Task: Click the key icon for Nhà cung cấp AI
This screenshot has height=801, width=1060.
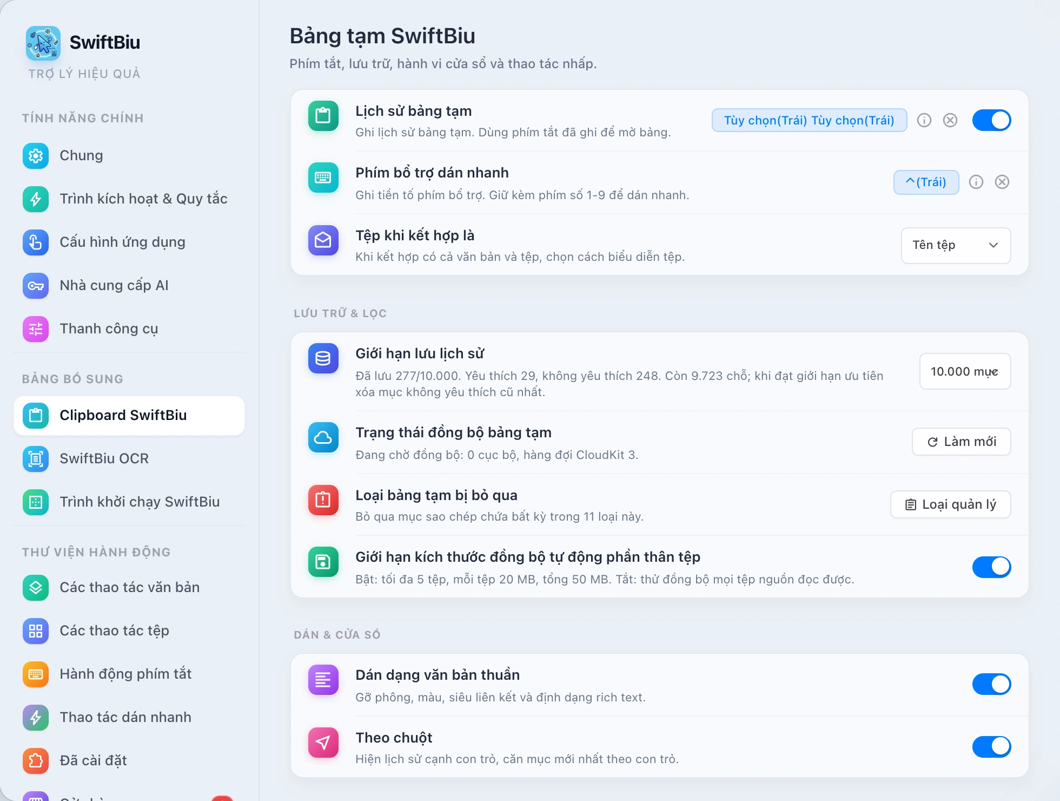Action: 36,286
